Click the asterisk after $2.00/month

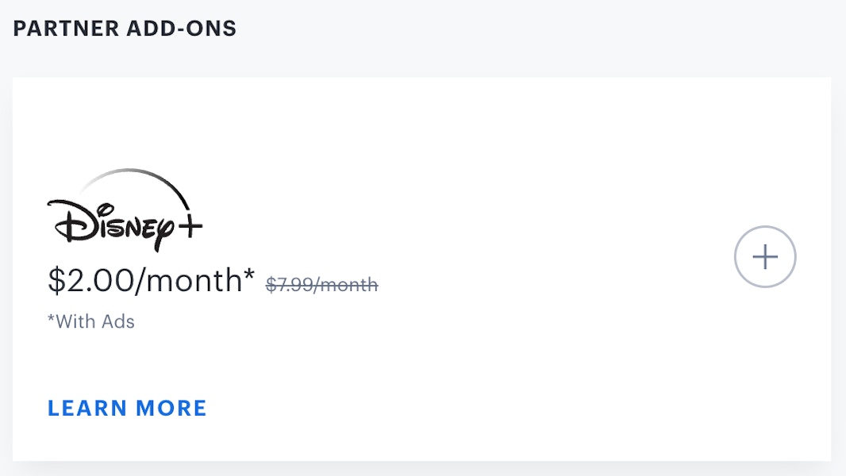coord(248,274)
